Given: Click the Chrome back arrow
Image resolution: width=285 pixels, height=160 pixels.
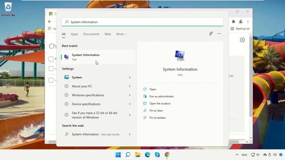Looking at the screenshot, I should coord(50,22).
